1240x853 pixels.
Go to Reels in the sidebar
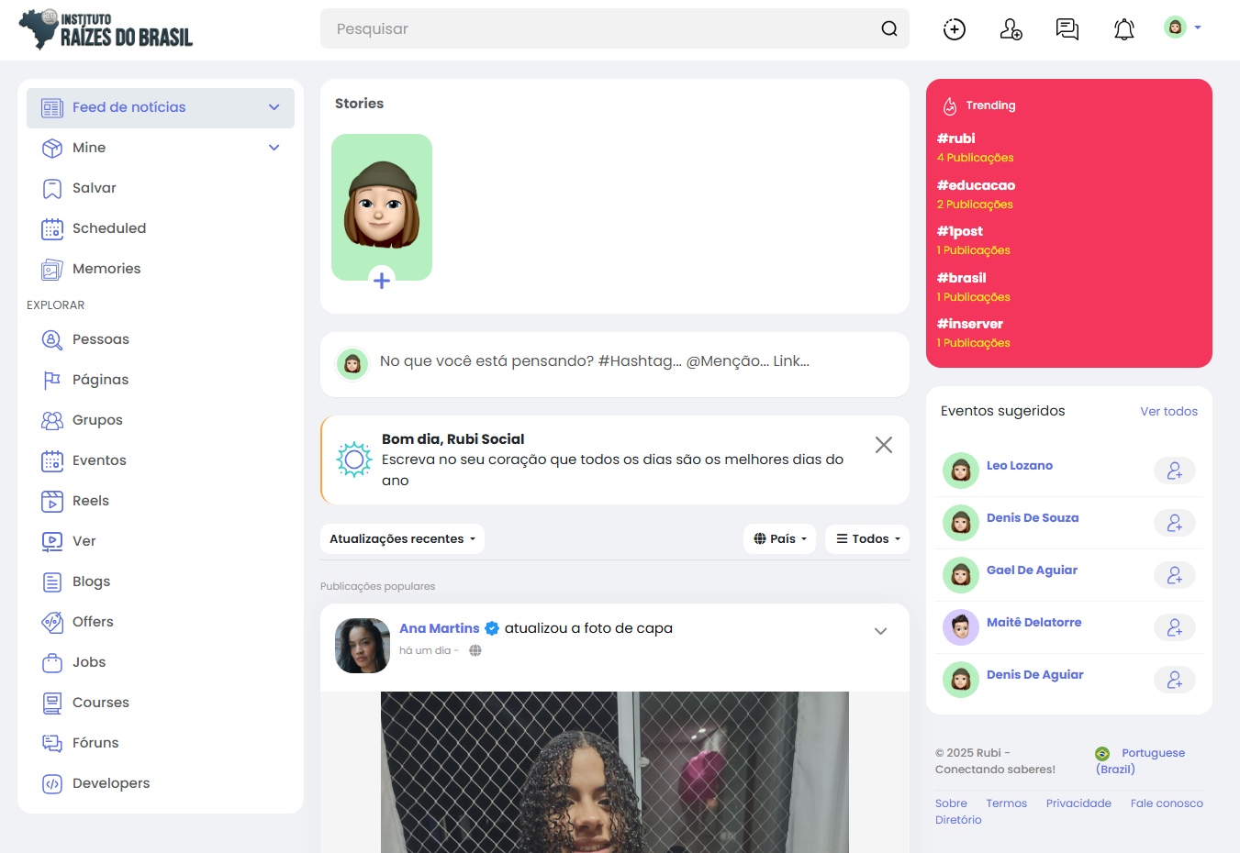90,501
